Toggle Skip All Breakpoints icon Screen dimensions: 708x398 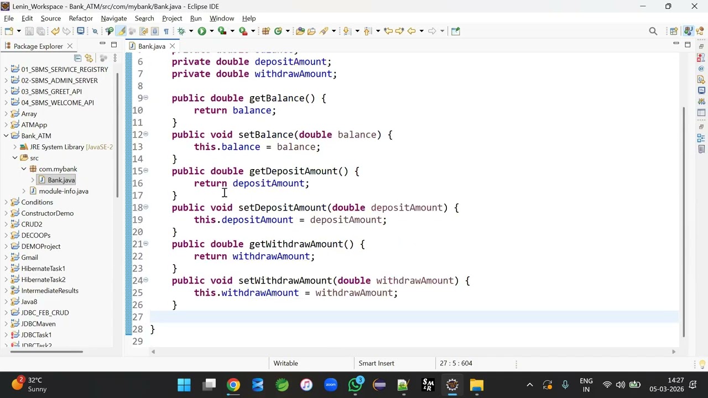[x=95, y=31]
